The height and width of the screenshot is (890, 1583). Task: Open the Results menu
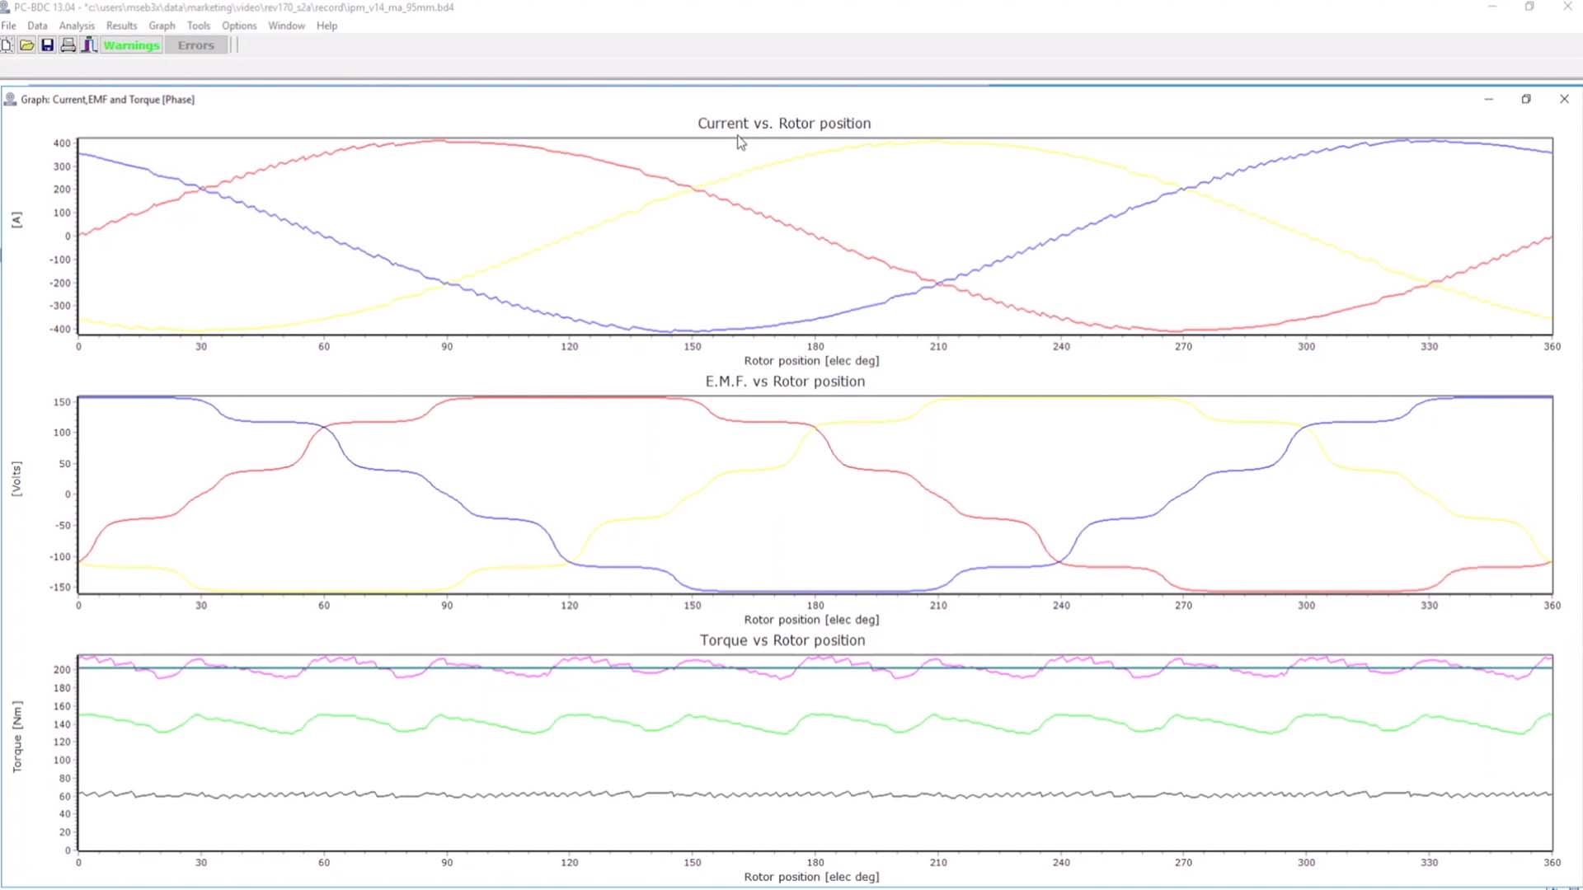tap(122, 26)
